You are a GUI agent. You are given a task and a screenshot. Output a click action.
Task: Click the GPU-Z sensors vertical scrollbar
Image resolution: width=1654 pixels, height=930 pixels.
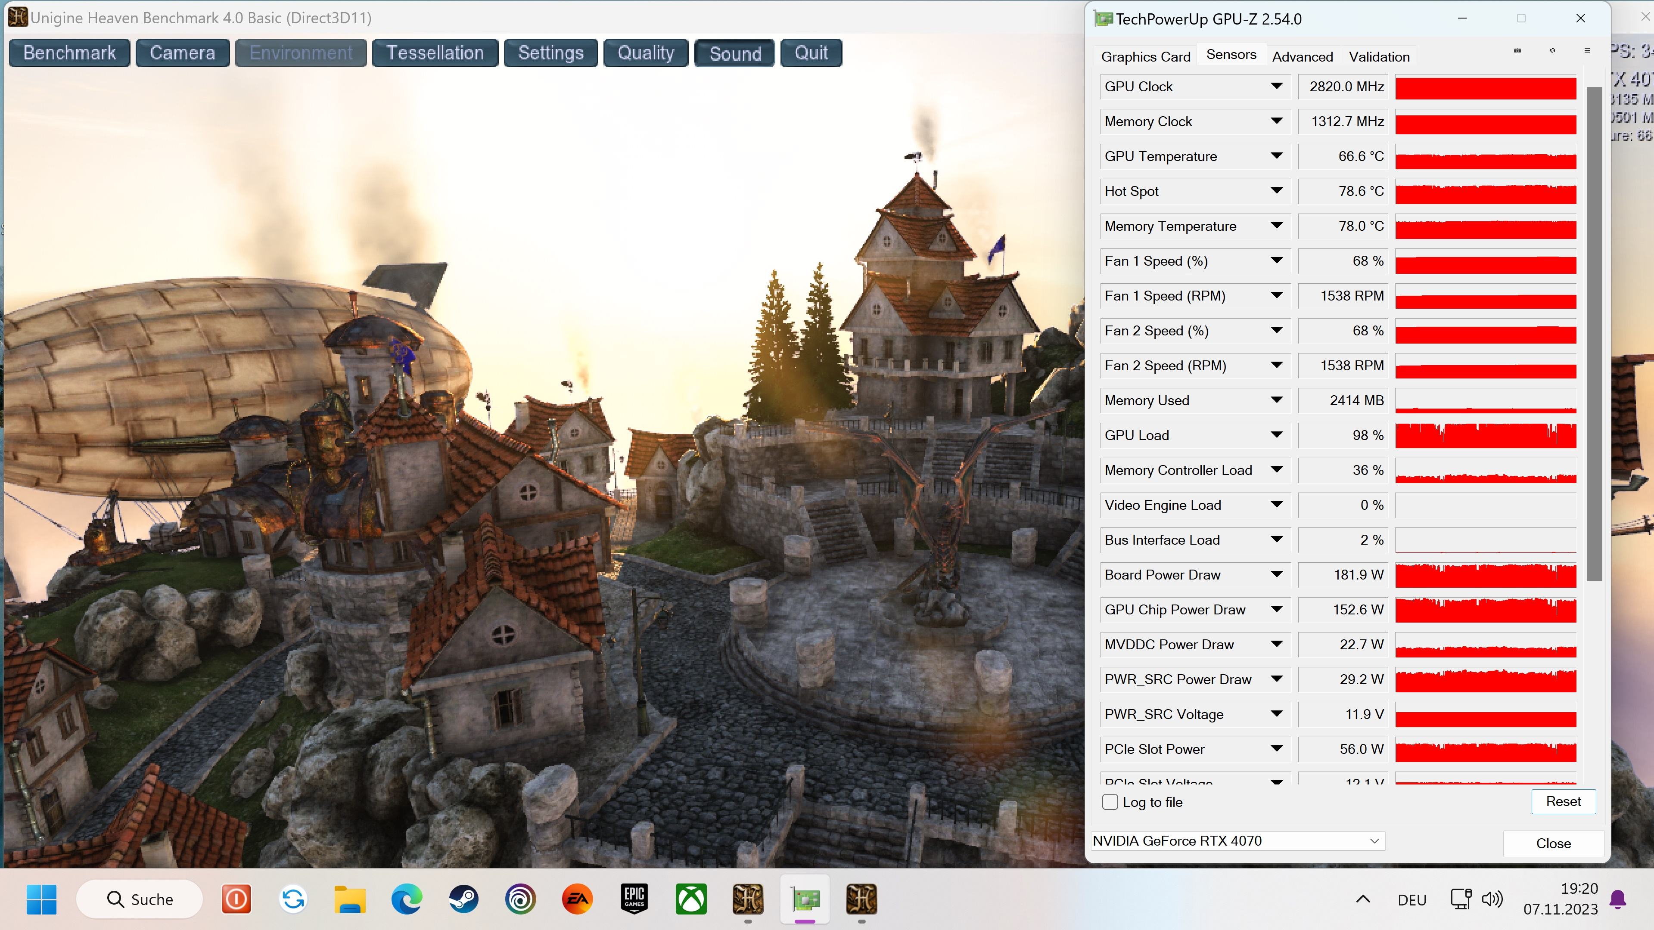click(1594, 334)
